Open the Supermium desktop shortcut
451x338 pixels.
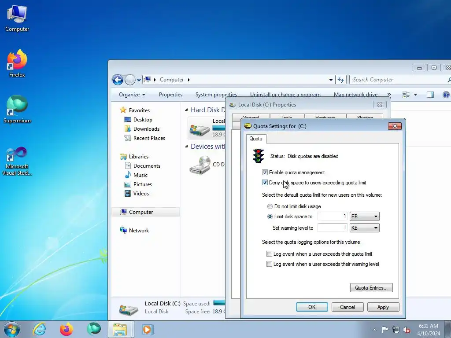click(x=17, y=109)
